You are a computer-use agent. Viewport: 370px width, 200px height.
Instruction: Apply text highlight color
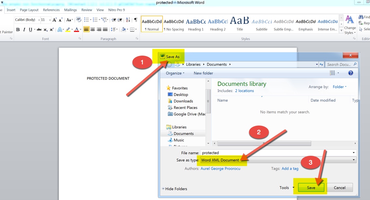tap(68, 30)
